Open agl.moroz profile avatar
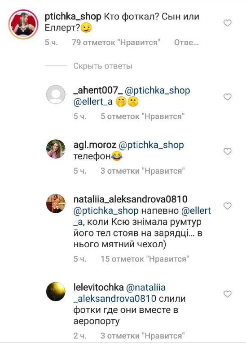246x344 pixels. (x=56, y=149)
